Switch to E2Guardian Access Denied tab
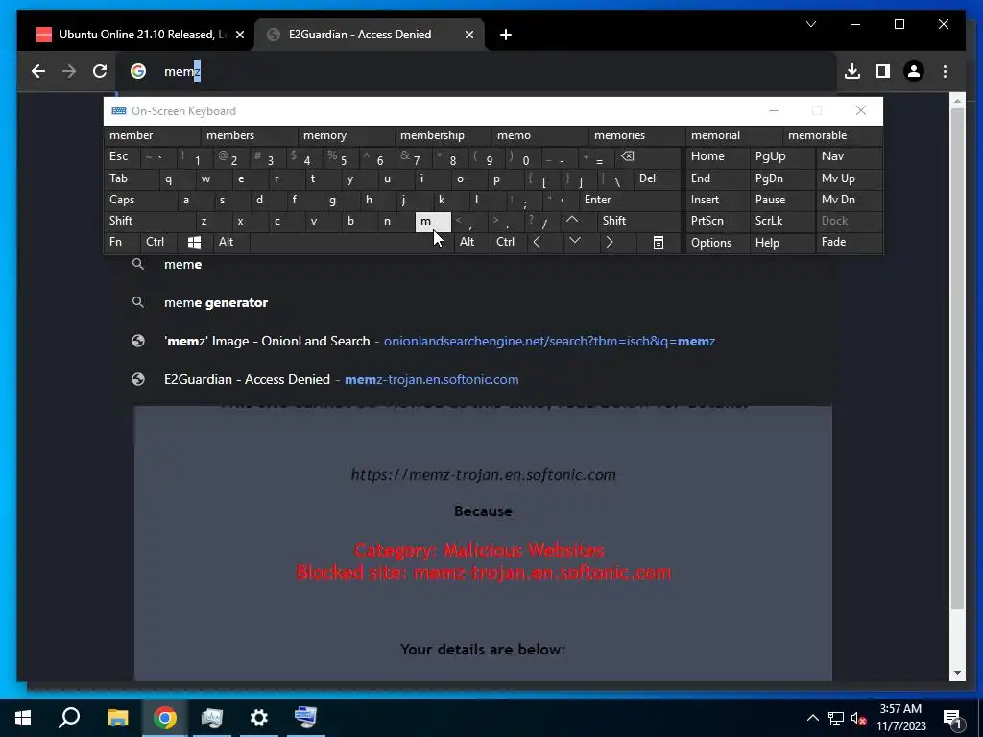Image resolution: width=983 pixels, height=737 pixels. 370,35
